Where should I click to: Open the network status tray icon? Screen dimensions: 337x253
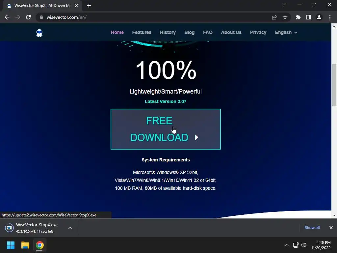point(296,245)
